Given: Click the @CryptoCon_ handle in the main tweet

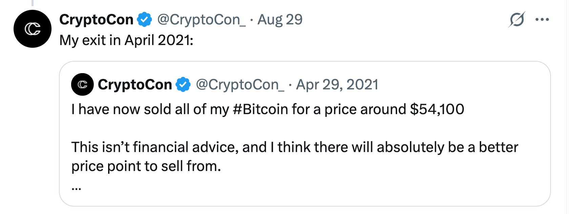Looking at the screenshot, I should [201, 20].
